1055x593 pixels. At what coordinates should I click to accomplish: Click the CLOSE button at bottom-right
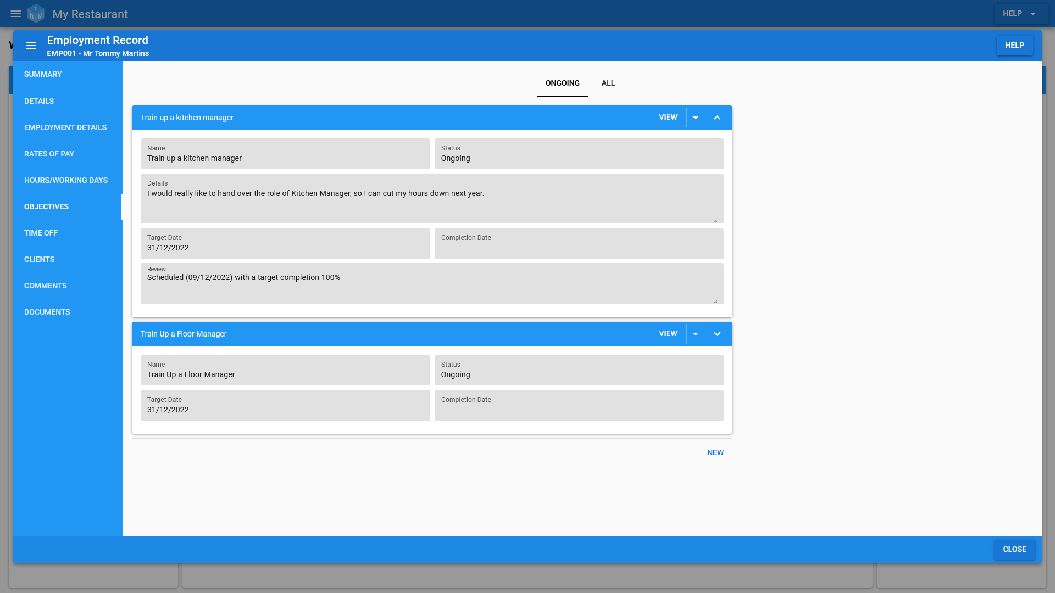click(x=1014, y=549)
